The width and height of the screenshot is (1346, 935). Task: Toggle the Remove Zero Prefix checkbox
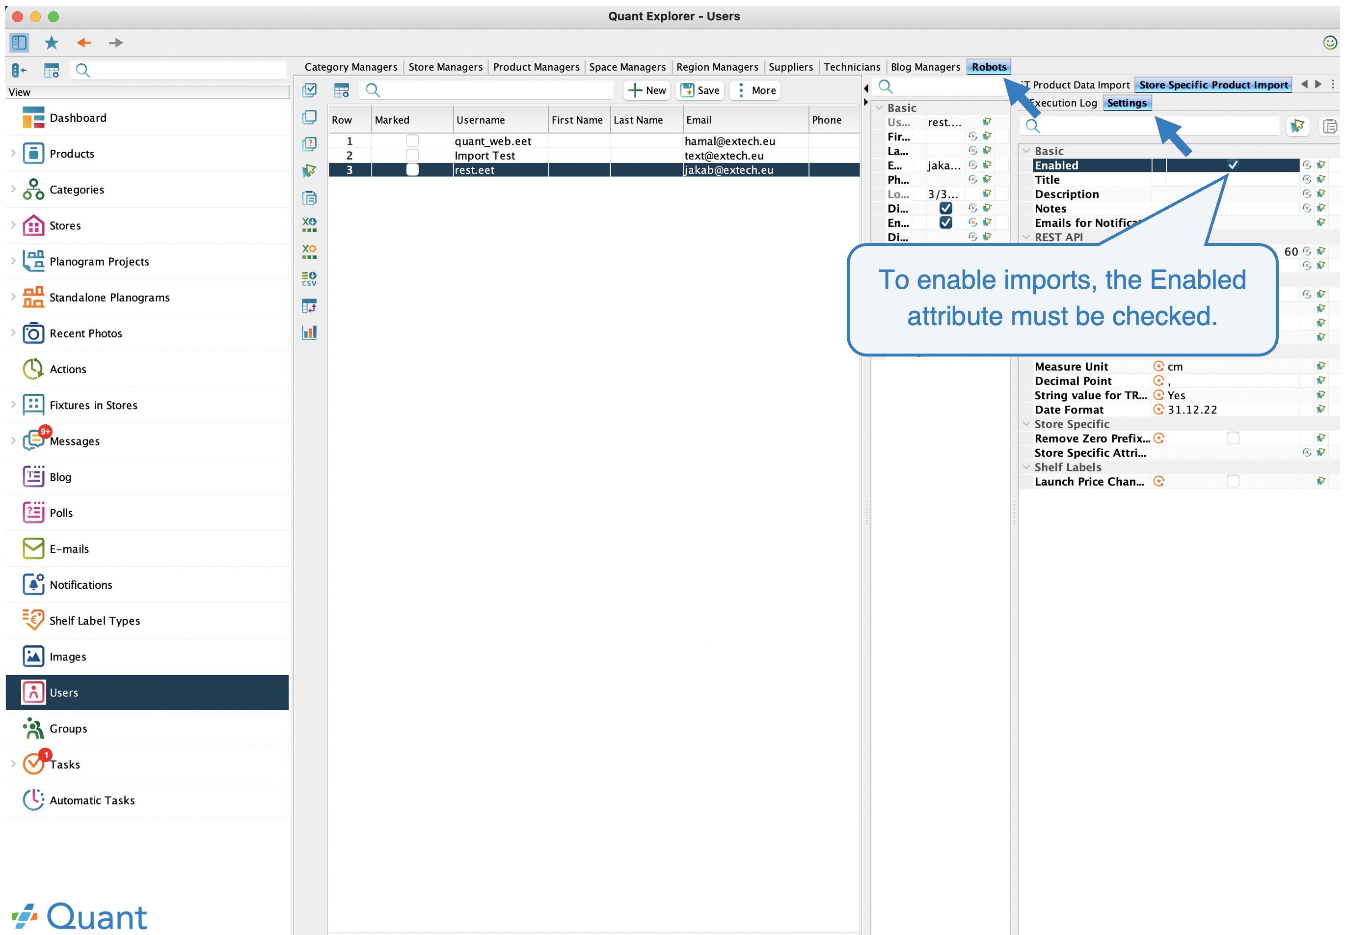[1233, 438]
